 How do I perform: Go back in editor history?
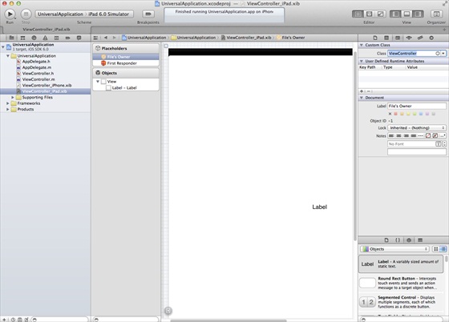pos(106,38)
